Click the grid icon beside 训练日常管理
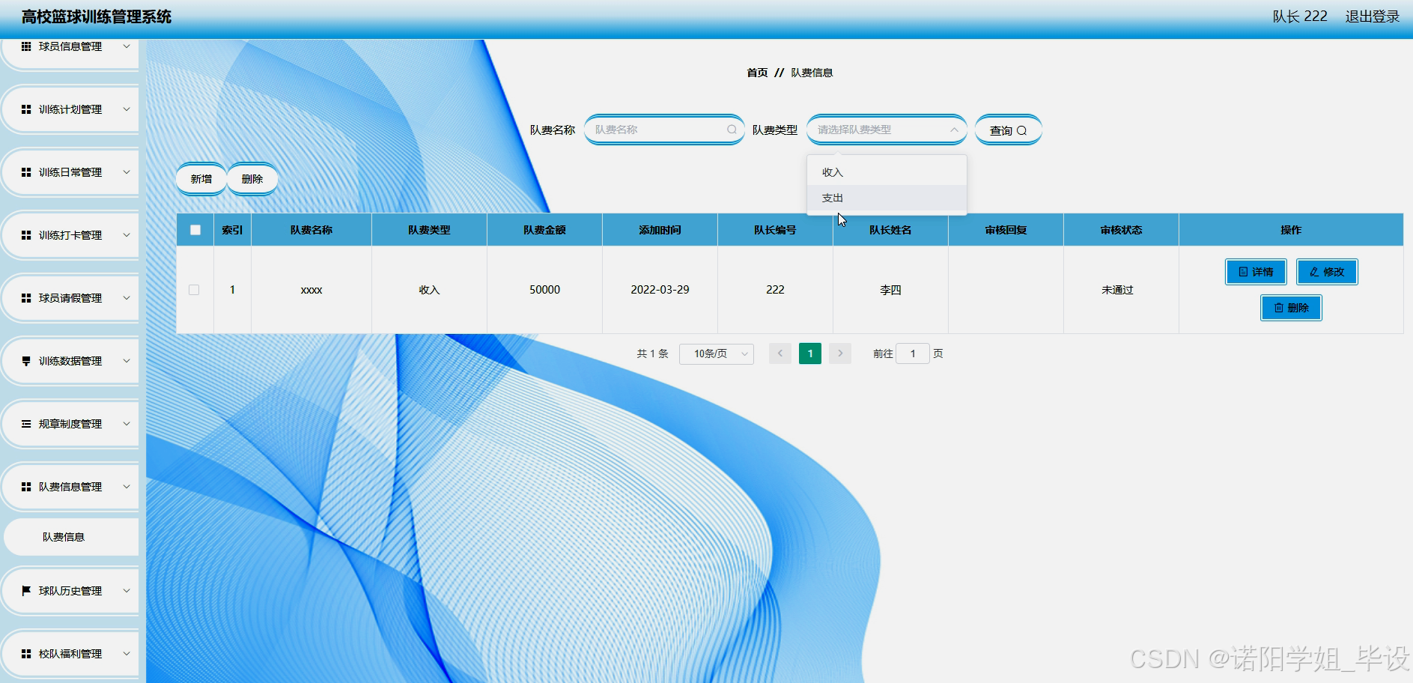1413x683 pixels. [x=26, y=172]
